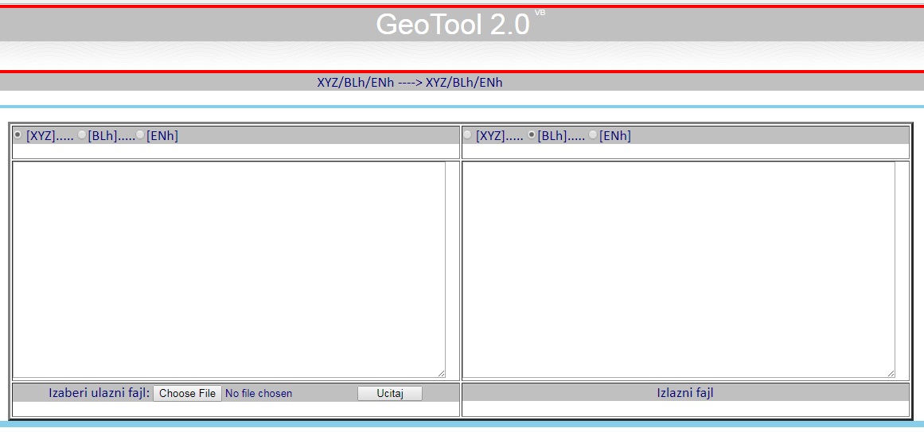The image size is (924, 432).
Task: Focus the right output coordinates text area
Action: 678,269
